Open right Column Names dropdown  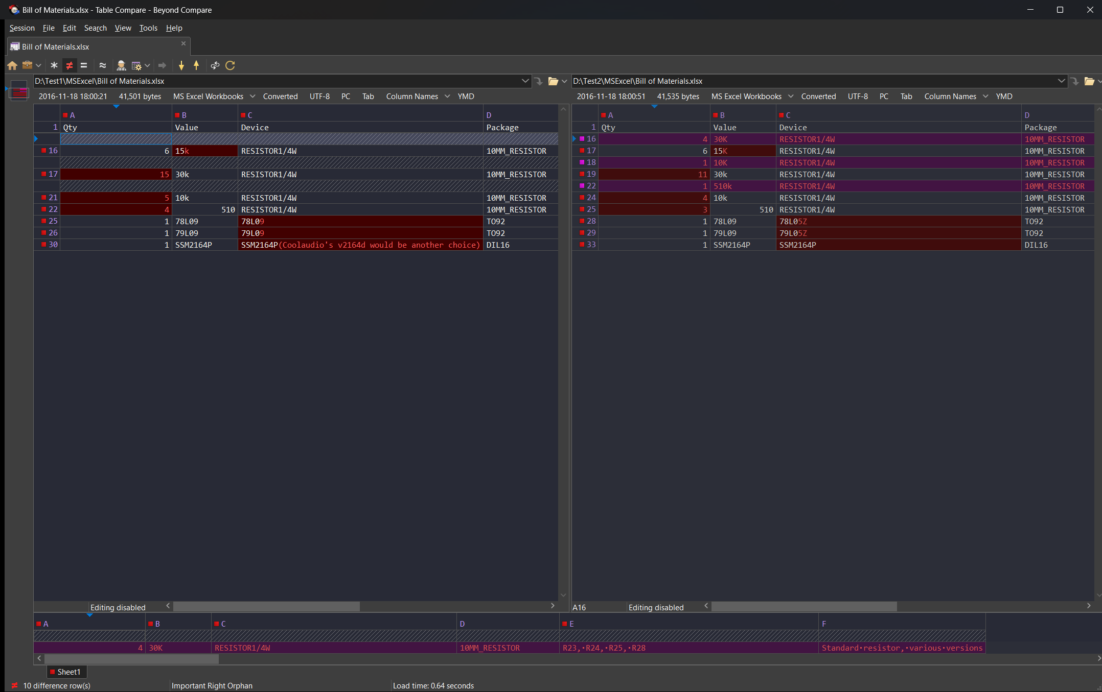coord(956,97)
